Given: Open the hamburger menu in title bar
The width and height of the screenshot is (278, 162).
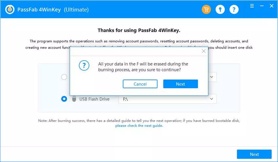Looking at the screenshot, I should coord(252,6).
